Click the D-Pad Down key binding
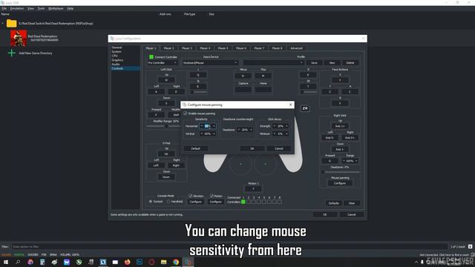Screen dimensions: 475x267 click(x=166, y=177)
